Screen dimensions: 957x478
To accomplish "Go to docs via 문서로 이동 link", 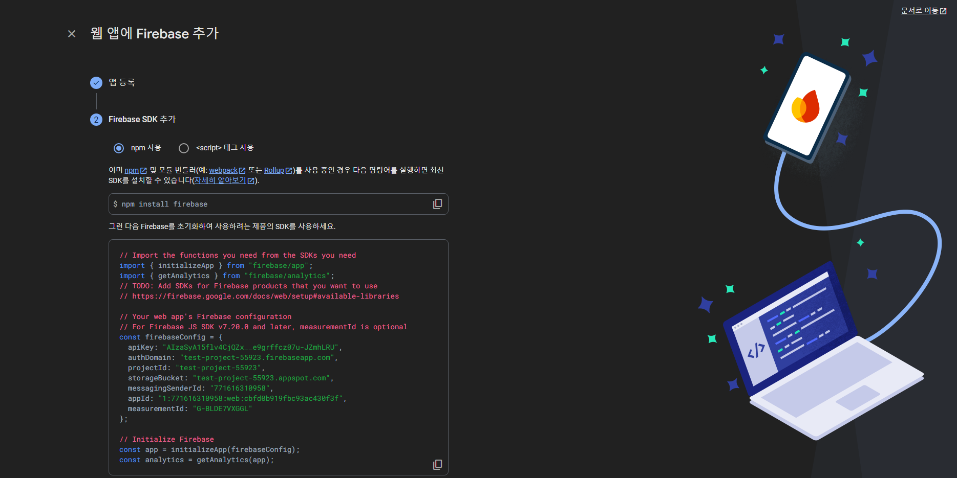I will click(924, 11).
